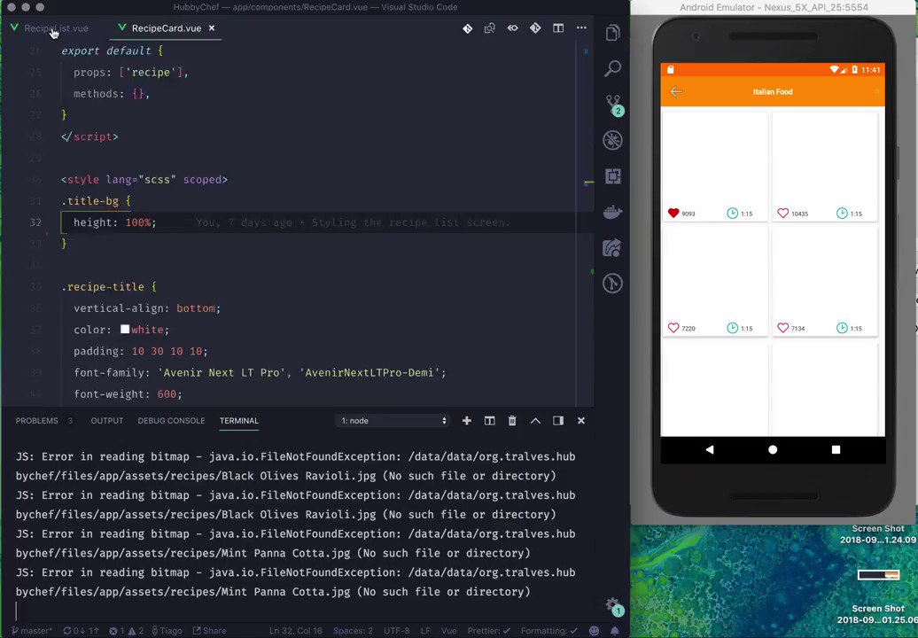Close the terminal panel
918x638 pixels.
580,421
